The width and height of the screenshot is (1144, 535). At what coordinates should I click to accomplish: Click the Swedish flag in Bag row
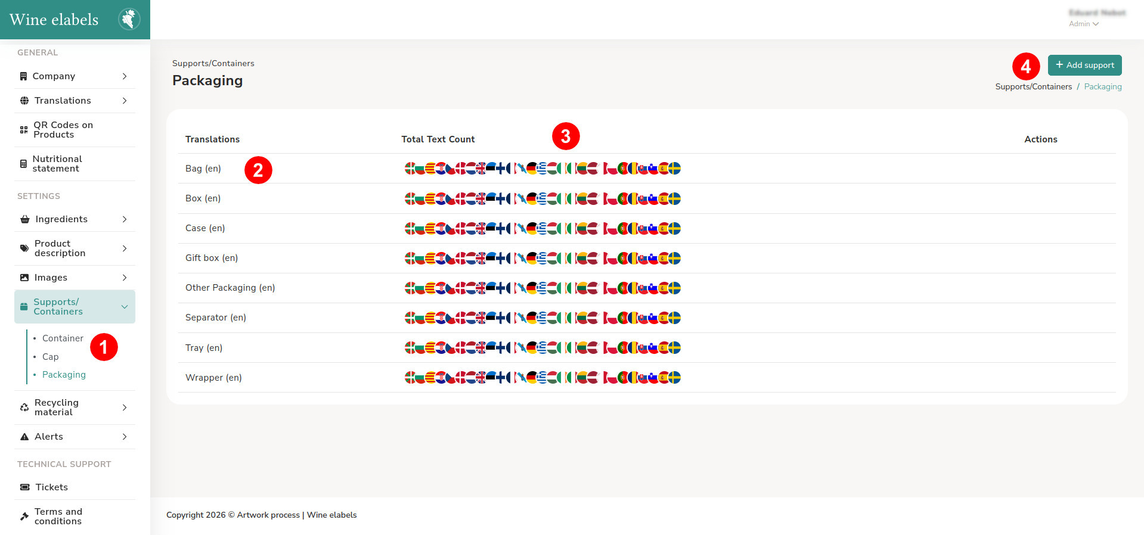tap(675, 169)
